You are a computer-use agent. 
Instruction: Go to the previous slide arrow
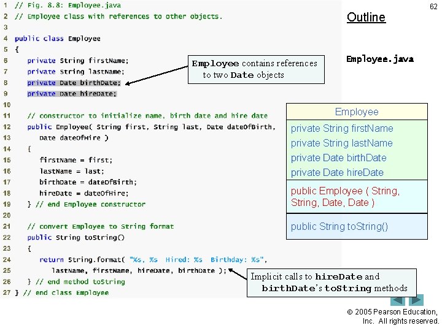[397, 300]
